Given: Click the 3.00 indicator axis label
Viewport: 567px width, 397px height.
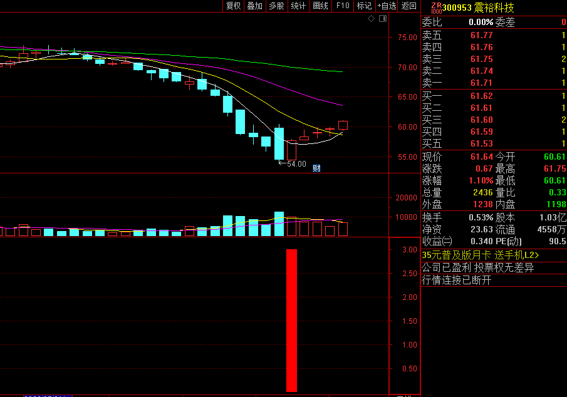Looking at the screenshot, I should click(x=410, y=249).
